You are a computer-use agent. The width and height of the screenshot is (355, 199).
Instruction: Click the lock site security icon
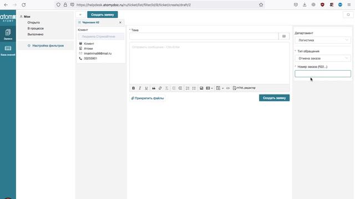point(65,5)
